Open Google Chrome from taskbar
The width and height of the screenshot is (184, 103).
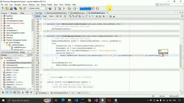click(x=89, y=100)
